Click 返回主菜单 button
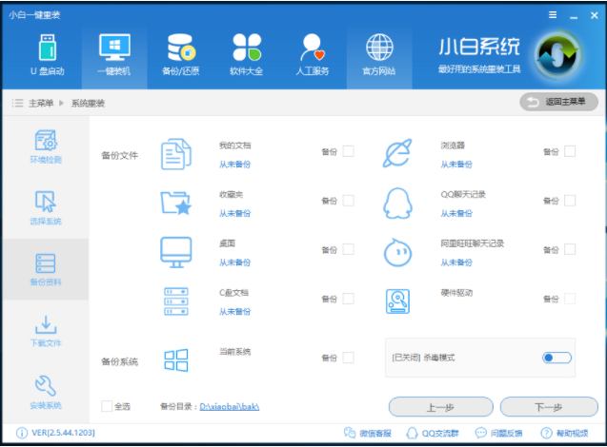The image size is (607, 447). pos(558,102)
